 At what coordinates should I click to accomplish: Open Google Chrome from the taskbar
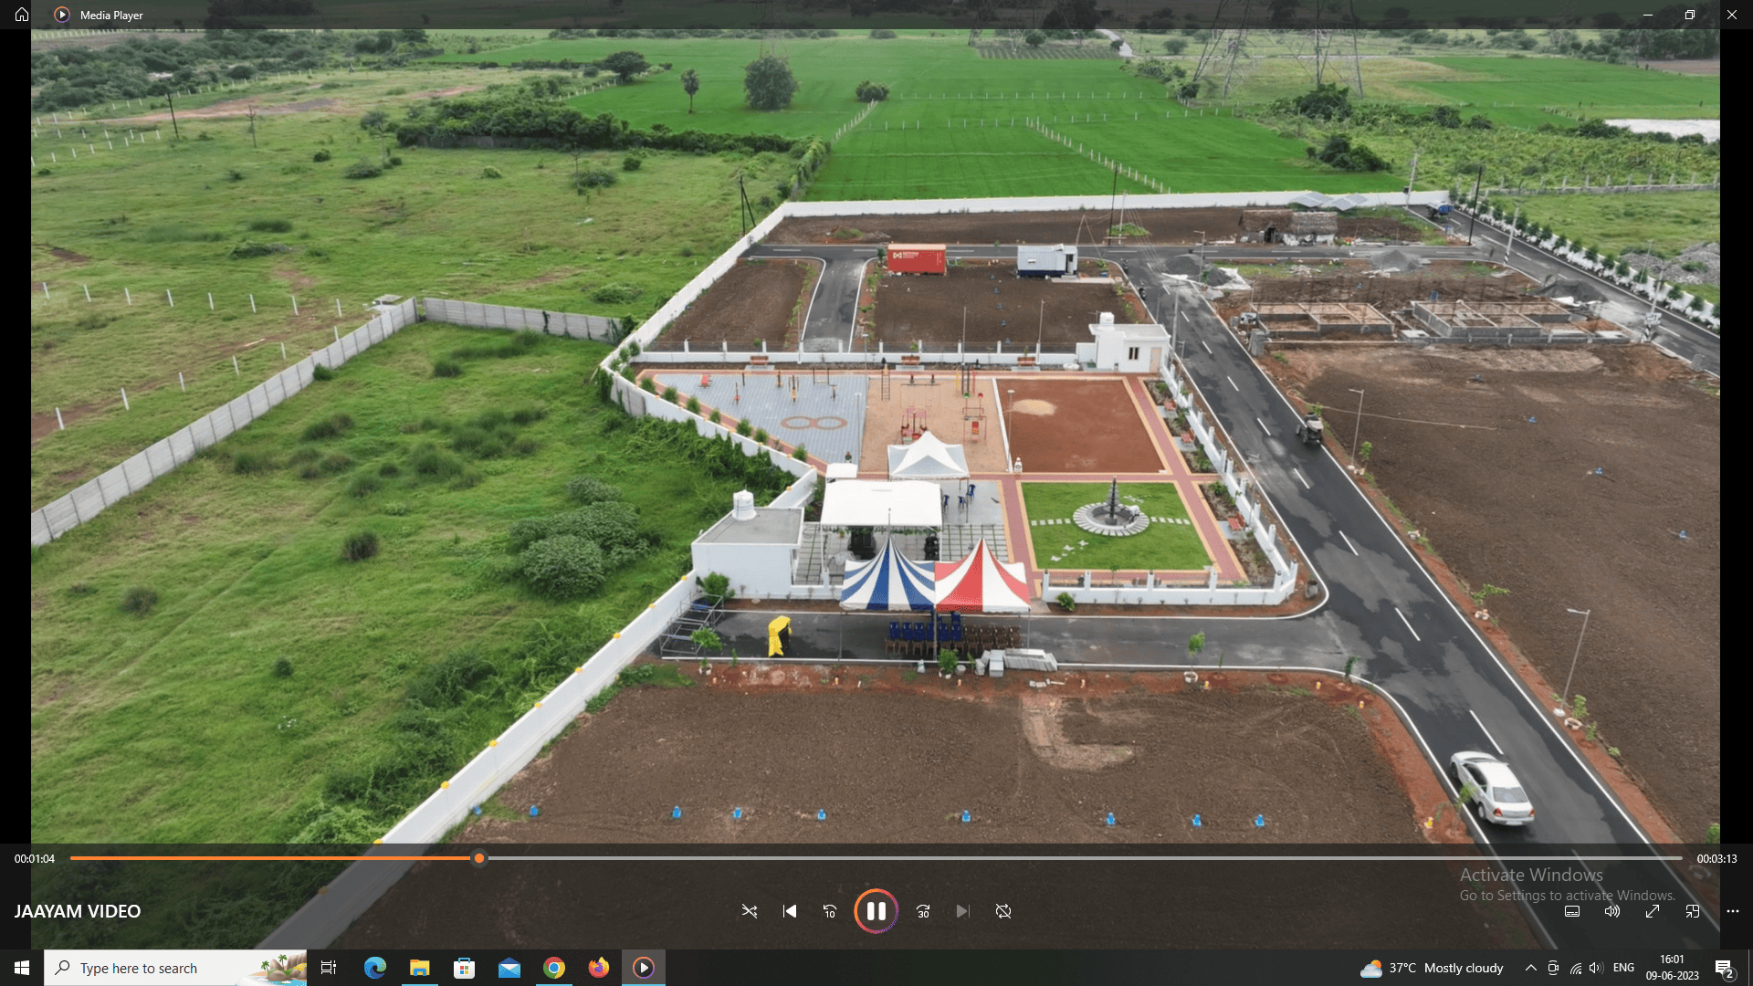553,968
